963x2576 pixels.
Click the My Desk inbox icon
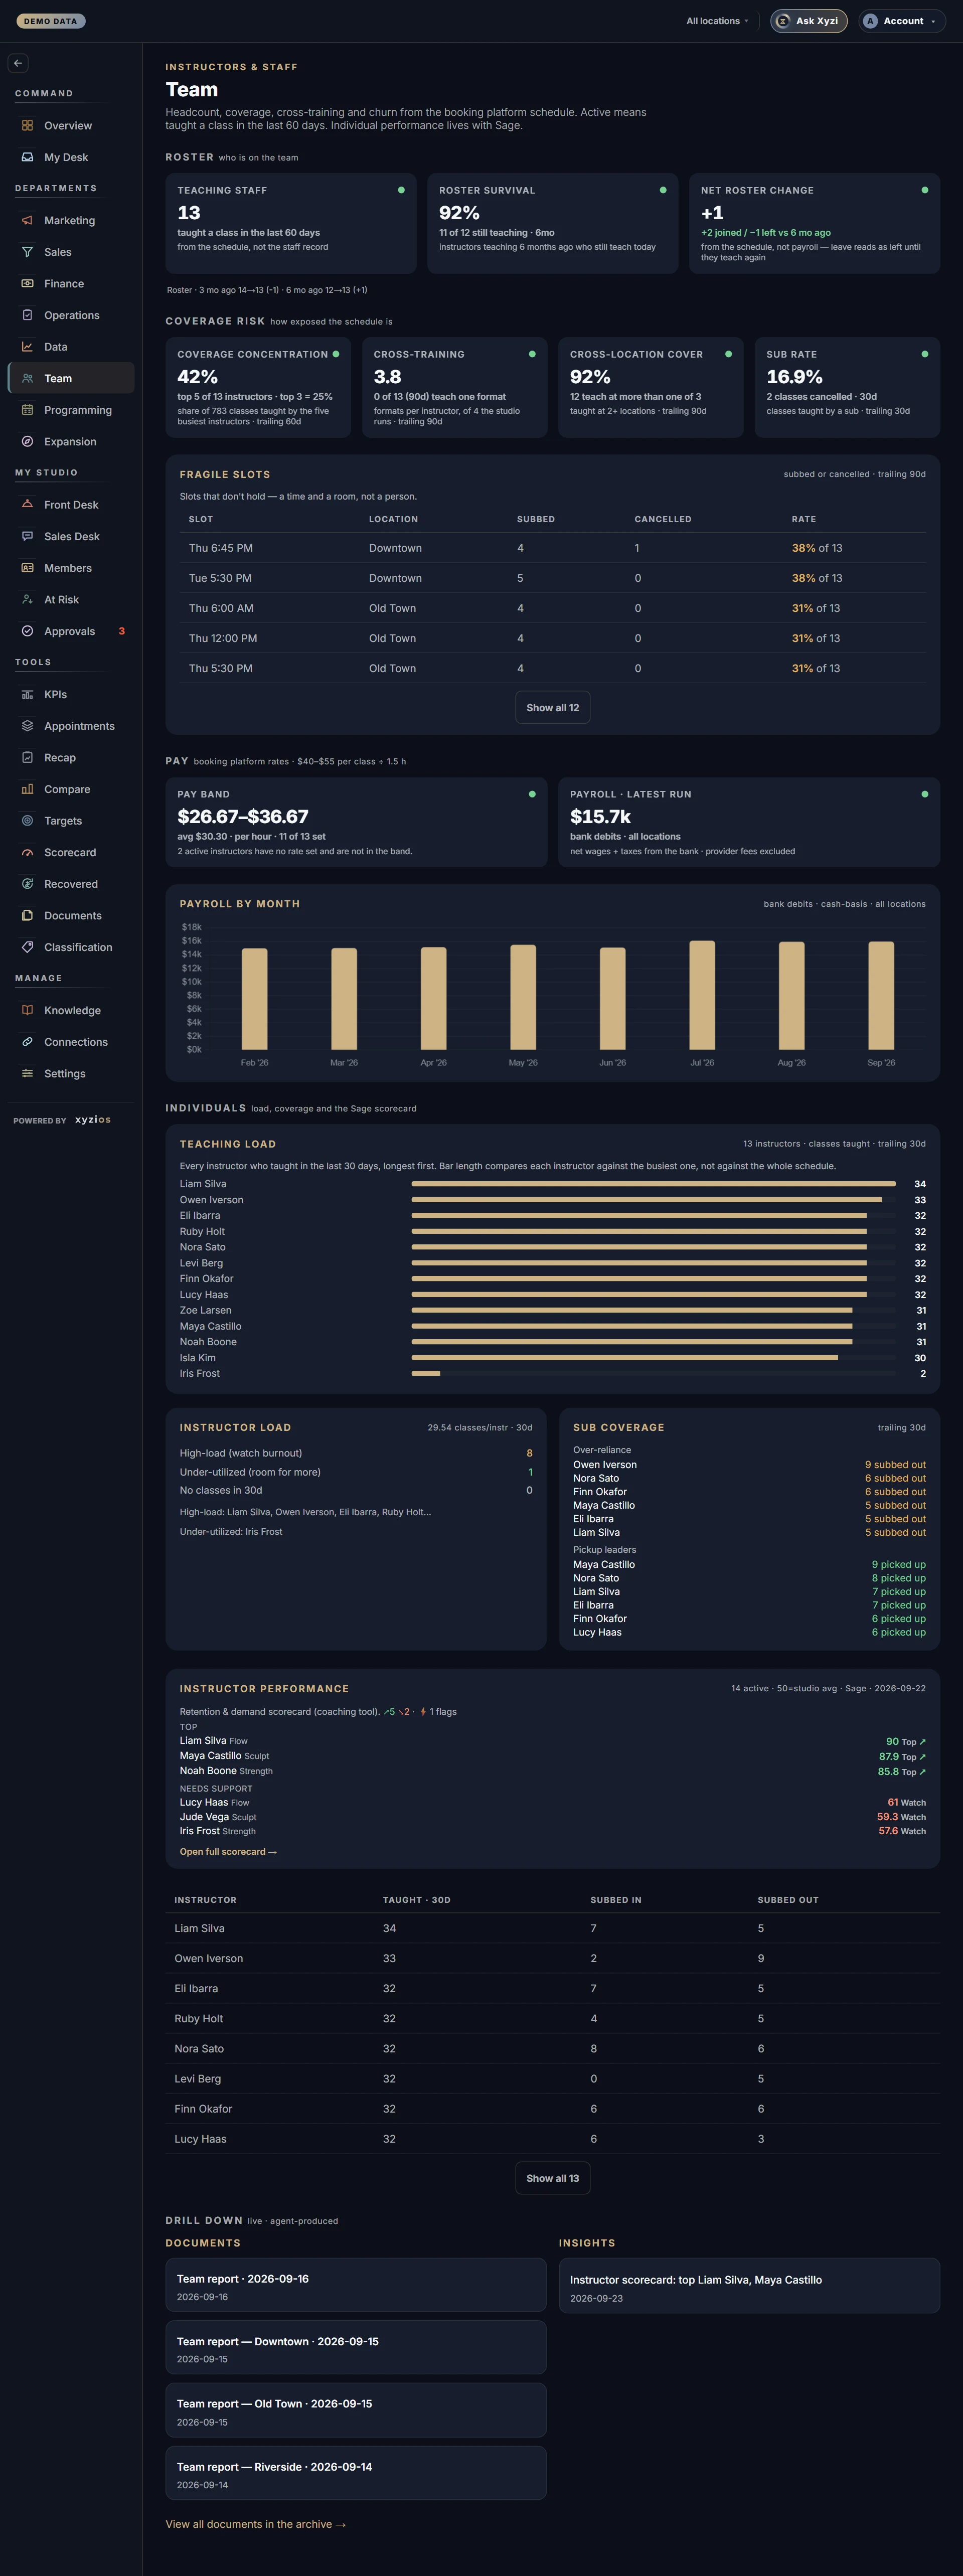27,157
